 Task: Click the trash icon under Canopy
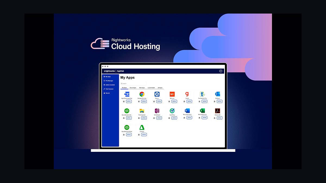coord(139,134)
